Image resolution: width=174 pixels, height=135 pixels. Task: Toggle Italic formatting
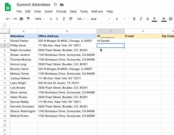pyautogui.click(x=141, y=19)
